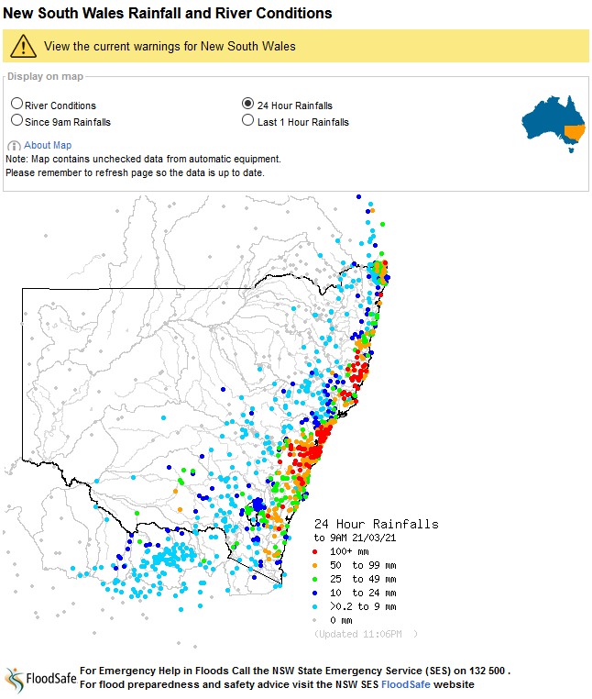
Task: Click the light blue >0.2 to 9 mm legend dot
Action: click(x=315, y=606)
